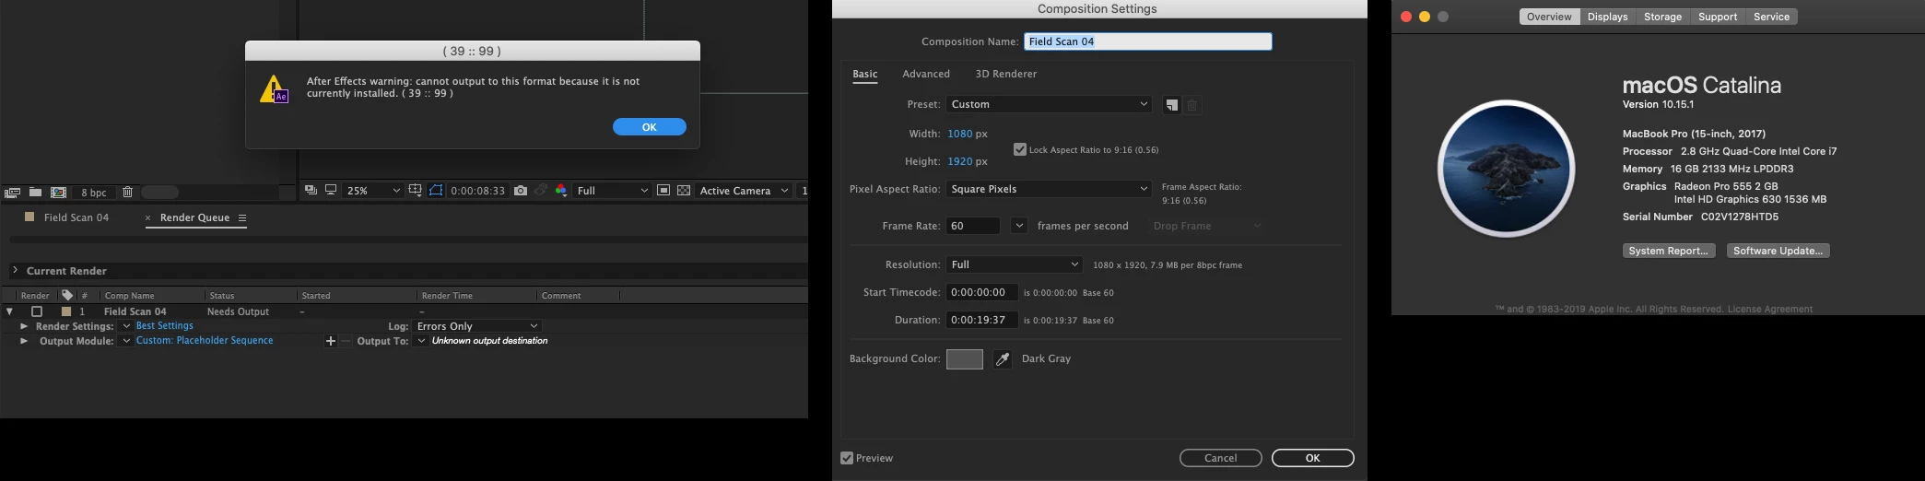Screen dimensions: 1925x481
Task: Enable render checkbox for Field Scan 04
Action: 37,311
